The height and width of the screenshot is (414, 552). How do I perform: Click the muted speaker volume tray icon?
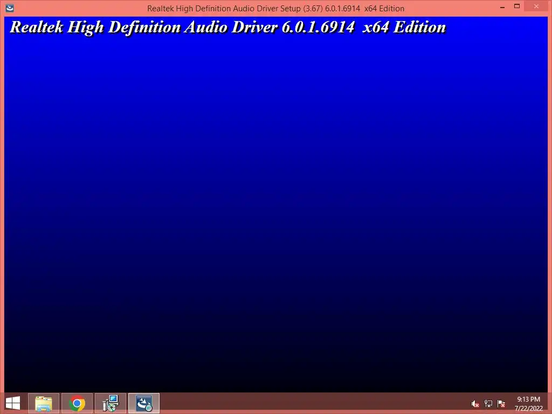point(475,404)
